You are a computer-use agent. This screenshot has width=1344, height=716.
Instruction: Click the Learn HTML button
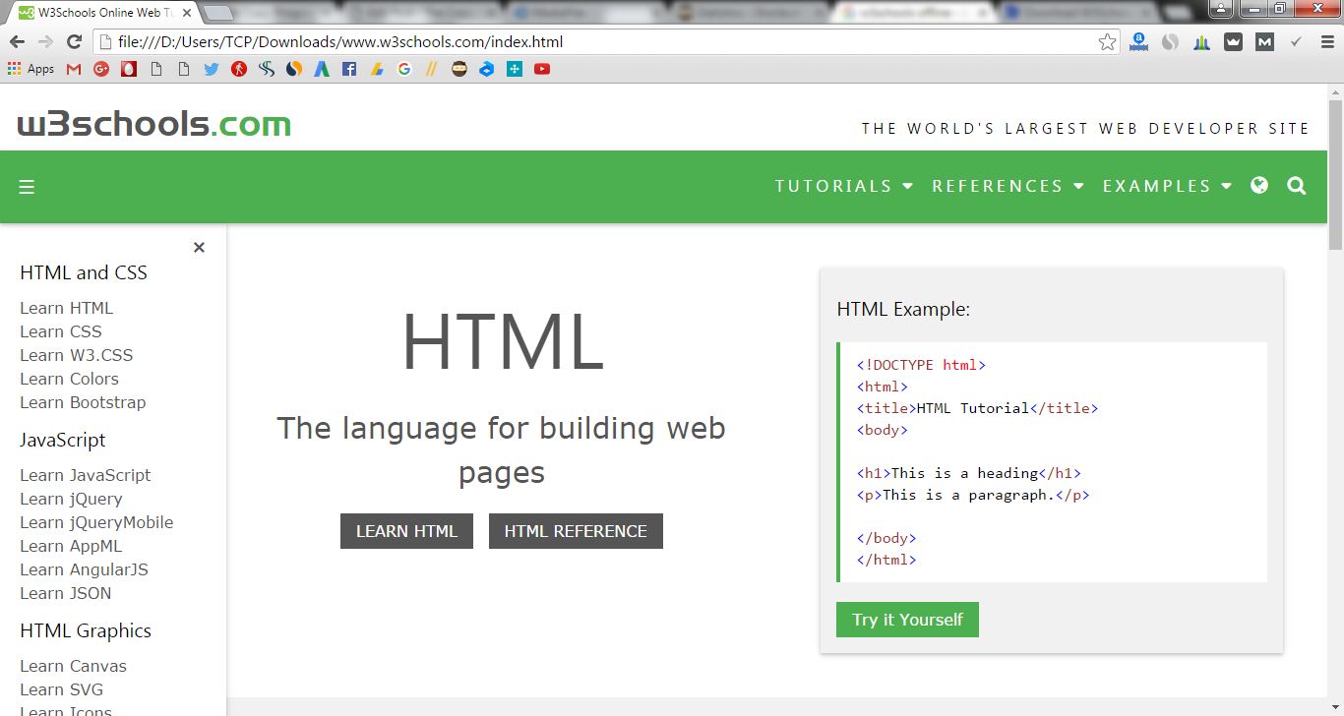click(x=406, y=531)
